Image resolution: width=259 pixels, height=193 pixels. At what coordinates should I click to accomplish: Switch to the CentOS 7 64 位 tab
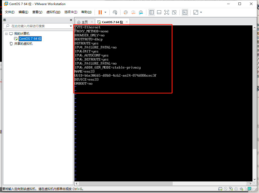112,22
